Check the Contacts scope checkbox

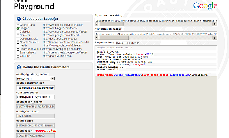pyautogui.click(x=18, y=36)
